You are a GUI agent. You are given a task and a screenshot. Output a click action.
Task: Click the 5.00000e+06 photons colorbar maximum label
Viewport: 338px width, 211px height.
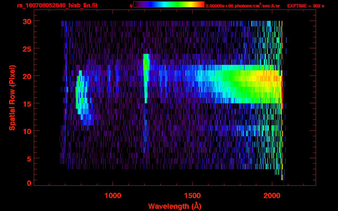pos(243,6)
